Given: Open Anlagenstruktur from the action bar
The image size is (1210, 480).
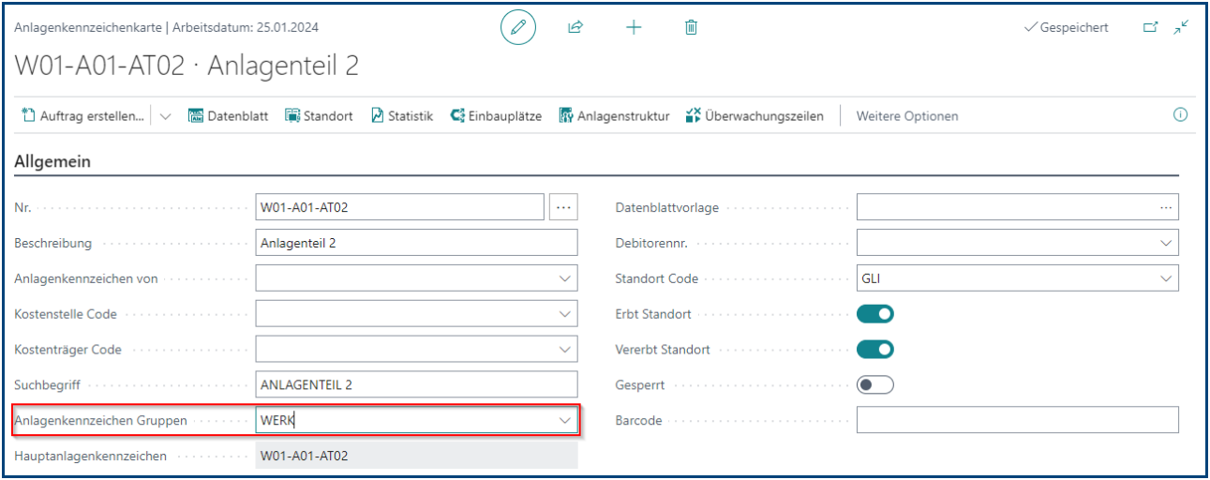Looking at the screenshot, I should coord(615,116).
